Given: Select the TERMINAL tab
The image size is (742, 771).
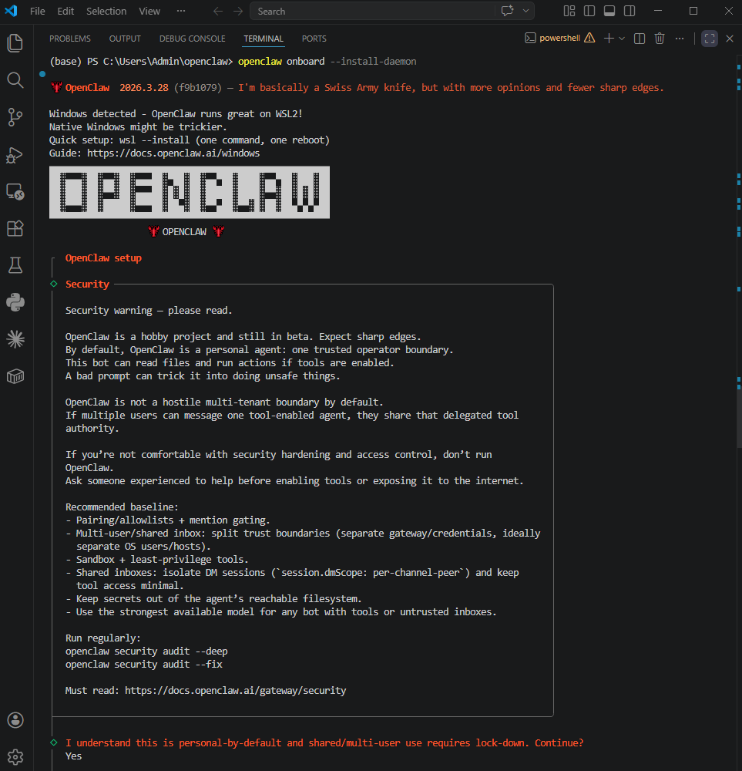Looking at the screenshot, I should pos(264,39).
